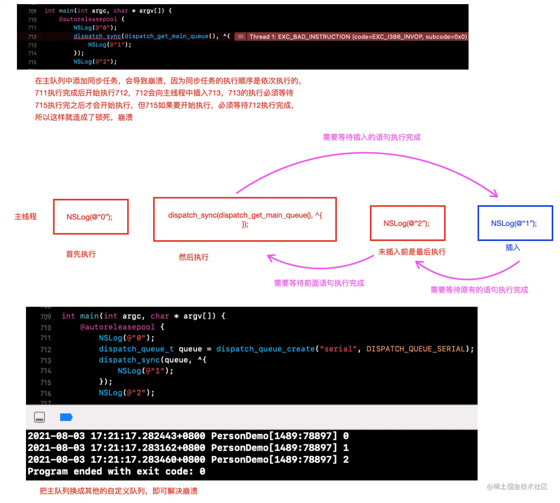Select red text line starting 711执行完成后开始执行712
The height and width of the screenshot is (503, 560).
pyautogui.click(x=164, y=93)
